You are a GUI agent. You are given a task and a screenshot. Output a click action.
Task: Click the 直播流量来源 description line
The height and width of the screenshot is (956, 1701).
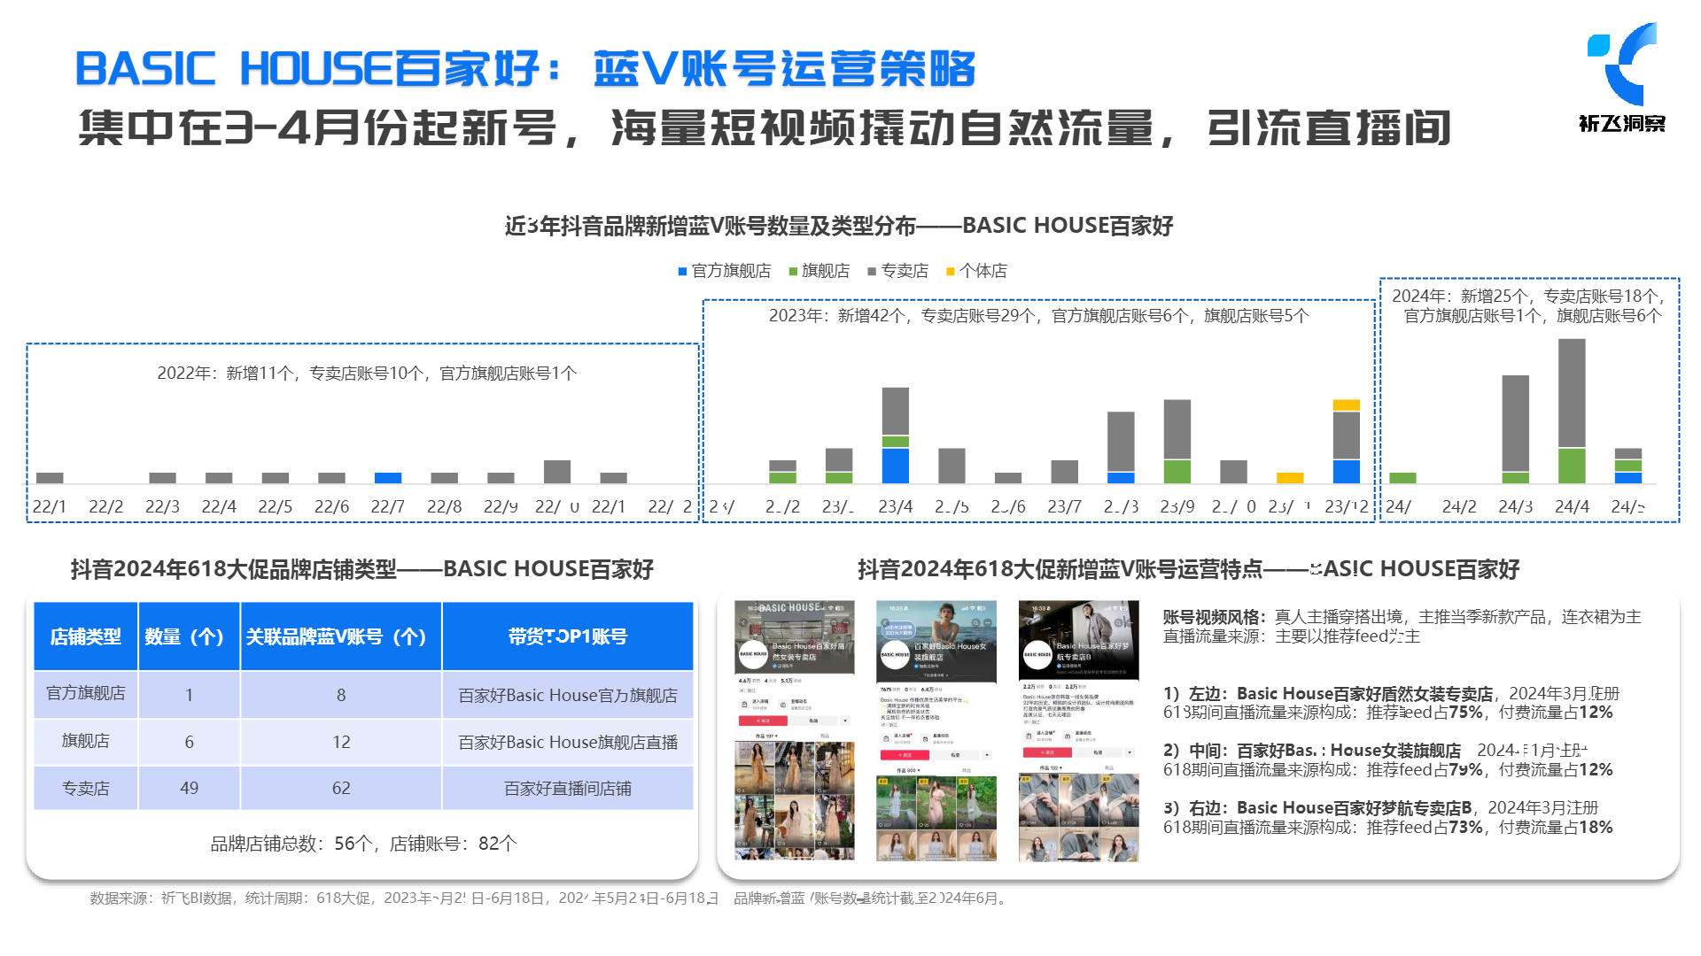1292,636
